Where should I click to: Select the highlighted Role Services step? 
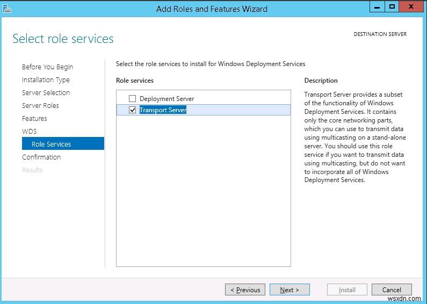coord(63,143)
